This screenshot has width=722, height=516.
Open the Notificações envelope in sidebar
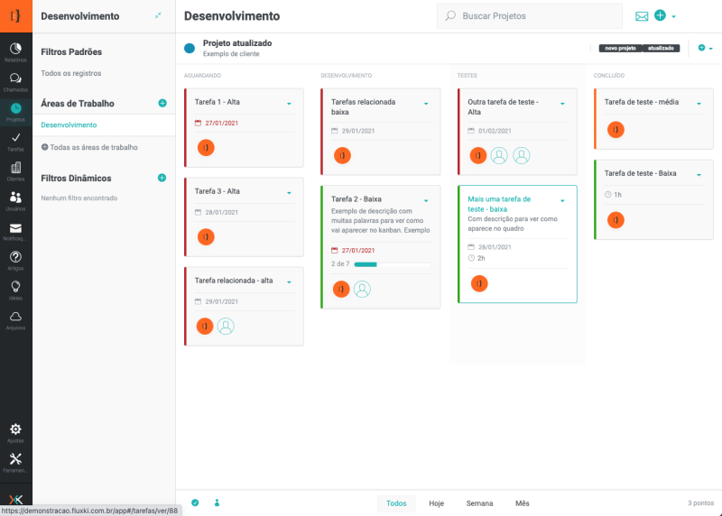[15, 229]
